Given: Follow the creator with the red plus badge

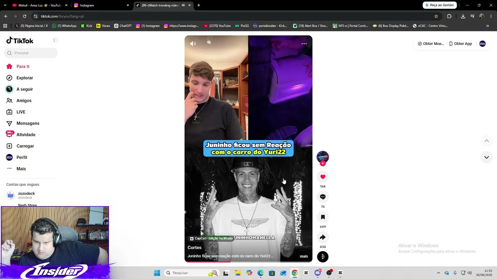Looking at the screenshot, I should (323, 163).
